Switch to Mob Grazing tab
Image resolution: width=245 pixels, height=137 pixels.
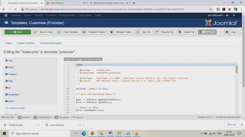click(x=65, y=3)
